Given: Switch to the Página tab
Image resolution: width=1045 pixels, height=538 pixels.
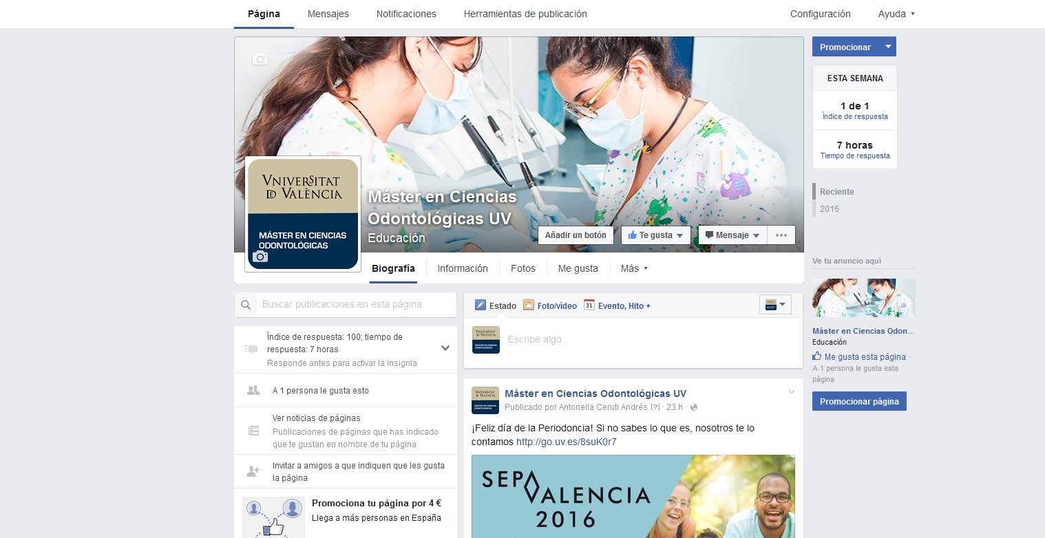Looking at the screenshot, I should (x=264, y=14).
